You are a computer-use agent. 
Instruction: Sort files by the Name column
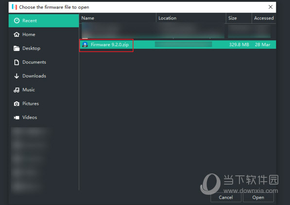118,18
